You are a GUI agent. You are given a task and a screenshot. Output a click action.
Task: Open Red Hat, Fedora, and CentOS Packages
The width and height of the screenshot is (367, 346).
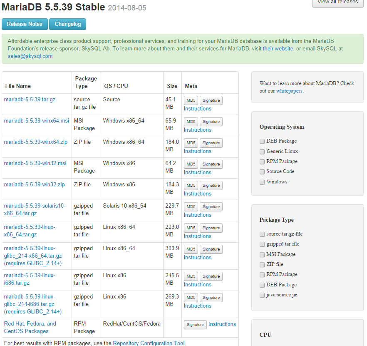[x=30, y=328]
